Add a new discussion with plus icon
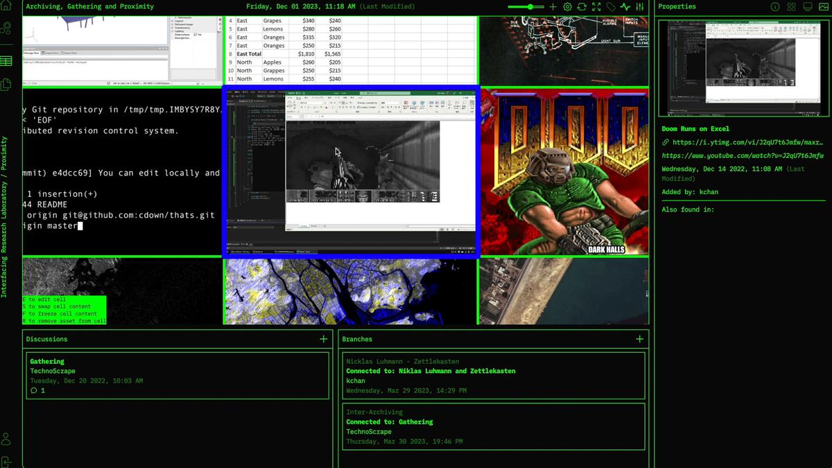The width and height of the screenshot is (832, 468). (323, 339)
